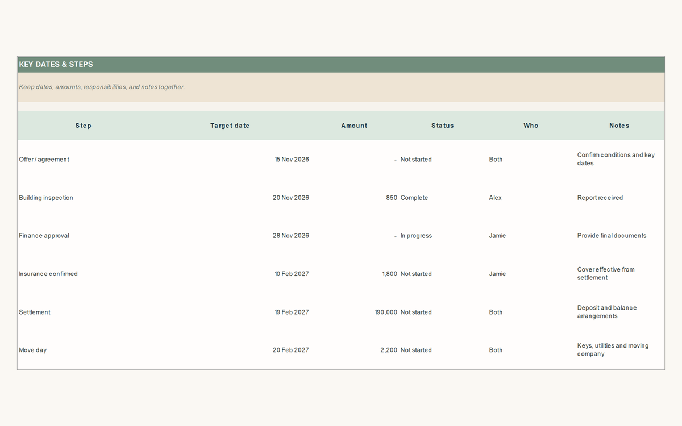This screenshot has width=682, height=426.
Task: Select the Finance approval step cell
Action: [x=44, y=236]
